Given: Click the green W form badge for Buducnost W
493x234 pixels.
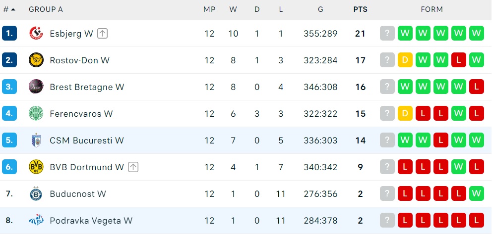Looking at the screenshot, I should tap(476, 194).
